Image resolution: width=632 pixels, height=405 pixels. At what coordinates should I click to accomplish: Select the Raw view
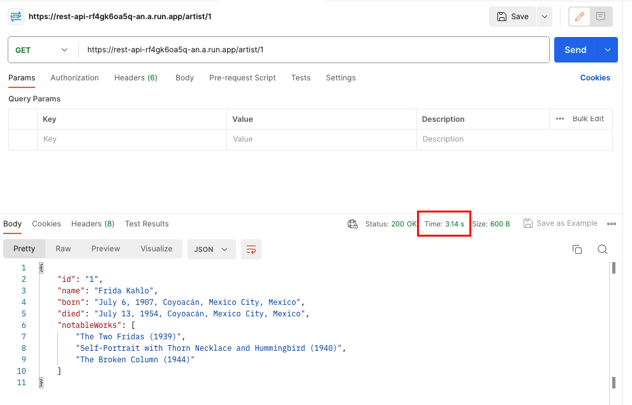coord(63,249)
